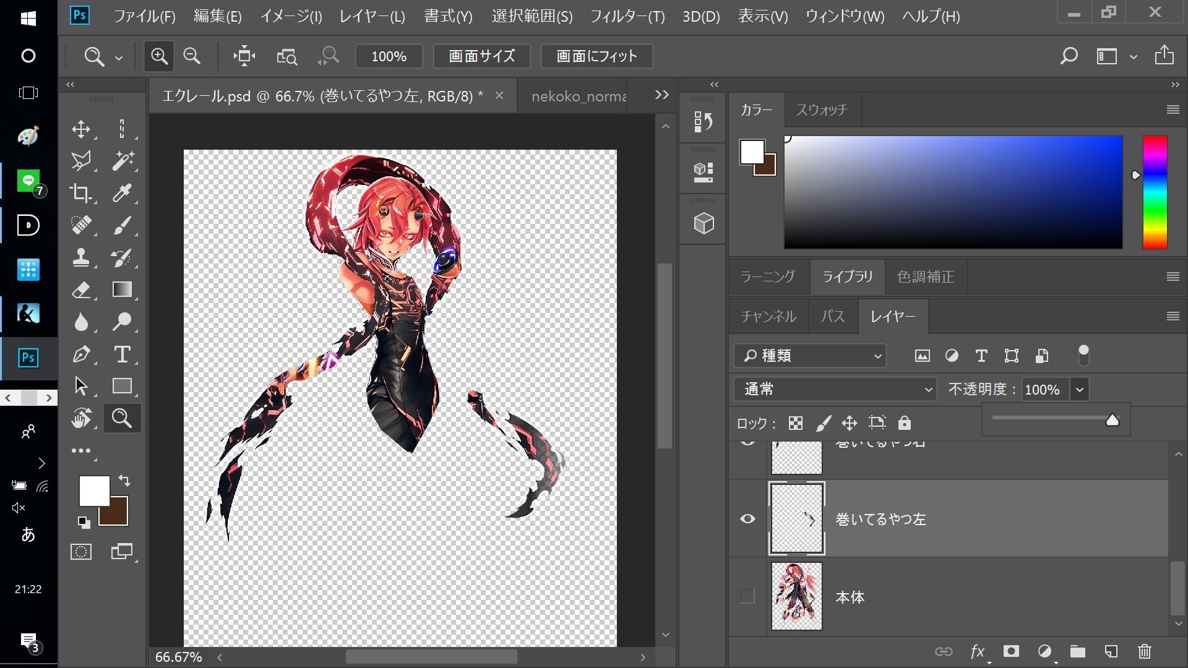Toggle lock transparent pixels
This screenshot has height=668, width=1188.
tap(796, 423)
